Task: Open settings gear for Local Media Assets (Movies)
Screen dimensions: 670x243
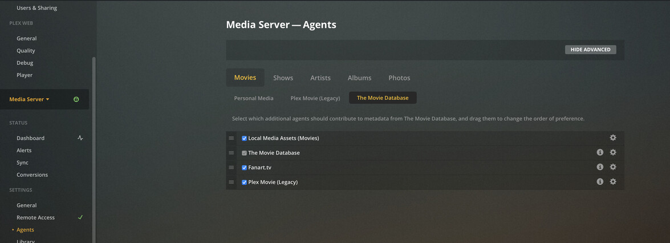Action: tap(613, 138)
